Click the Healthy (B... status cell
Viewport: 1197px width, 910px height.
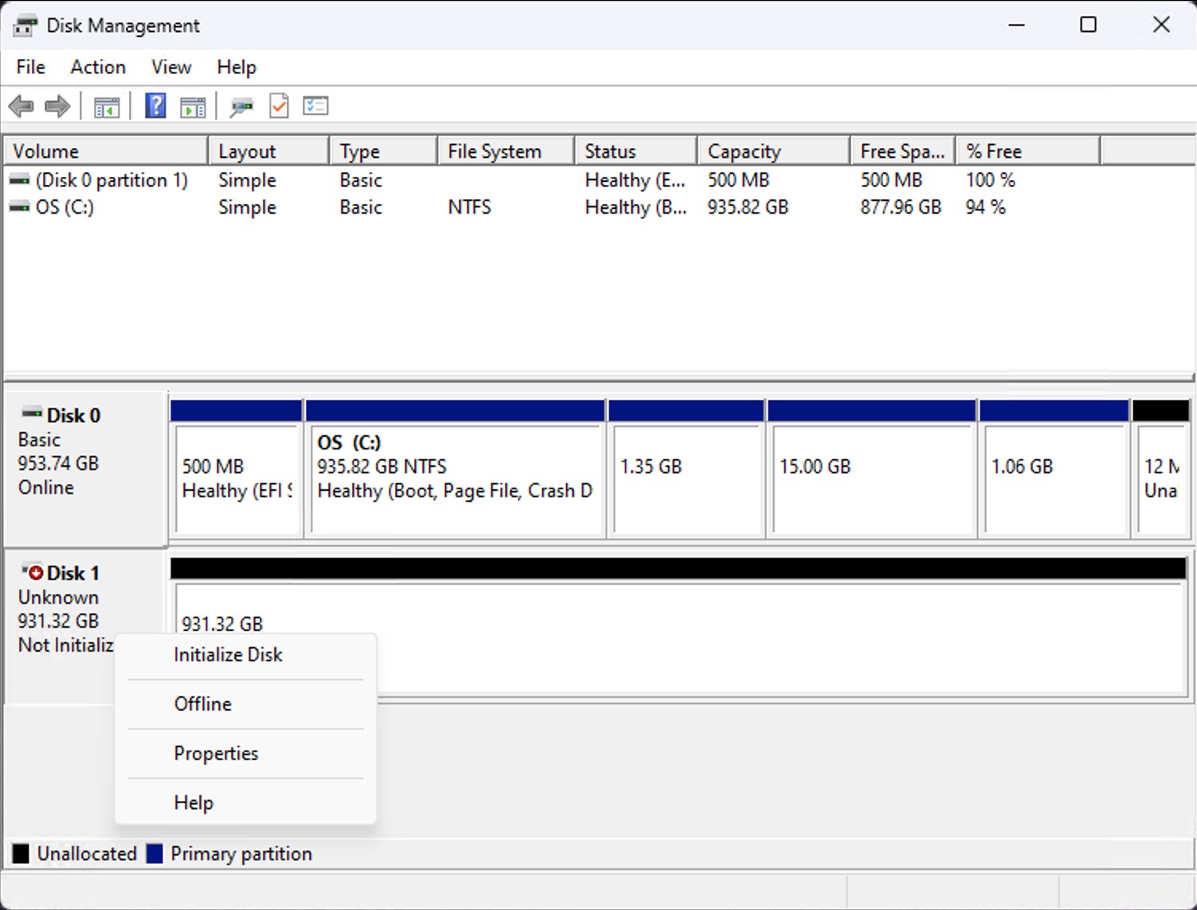[635, 208]
